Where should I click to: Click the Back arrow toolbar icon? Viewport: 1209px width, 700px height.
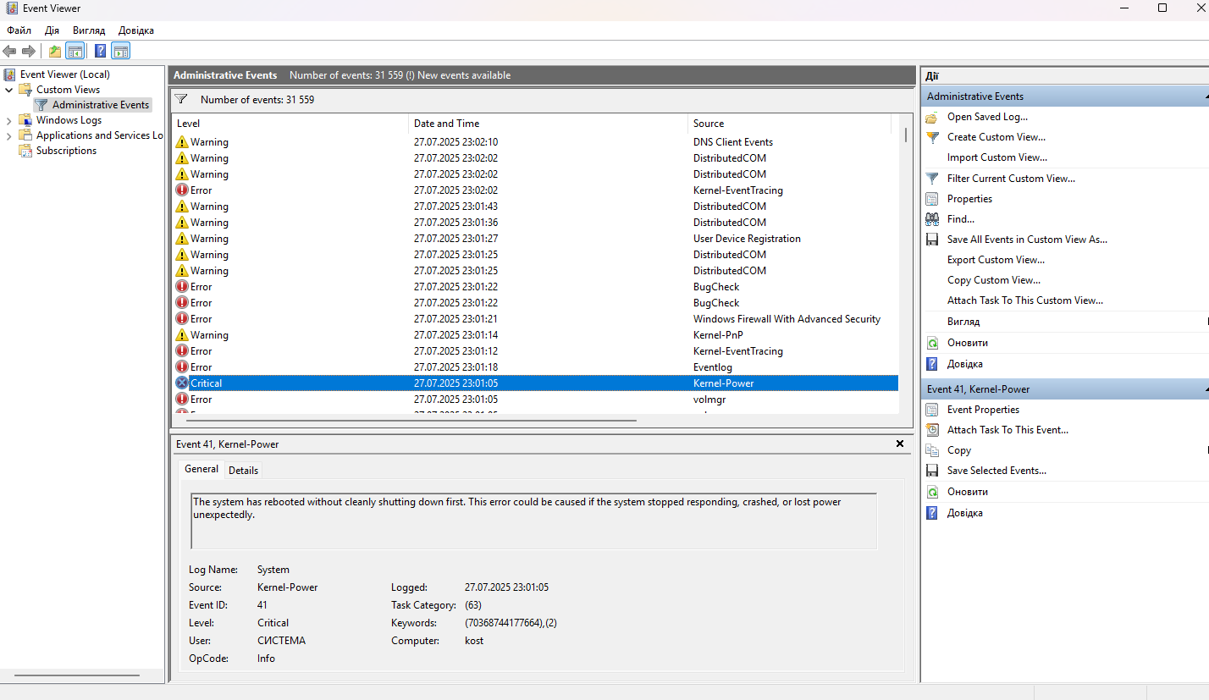pos(10,51)
